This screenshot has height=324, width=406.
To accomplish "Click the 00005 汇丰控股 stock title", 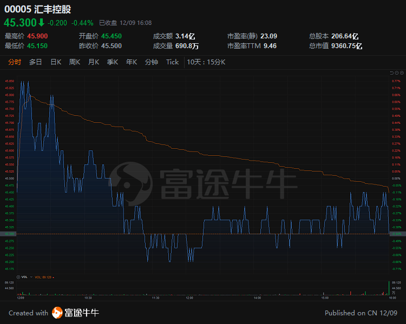I will (37, 9).
